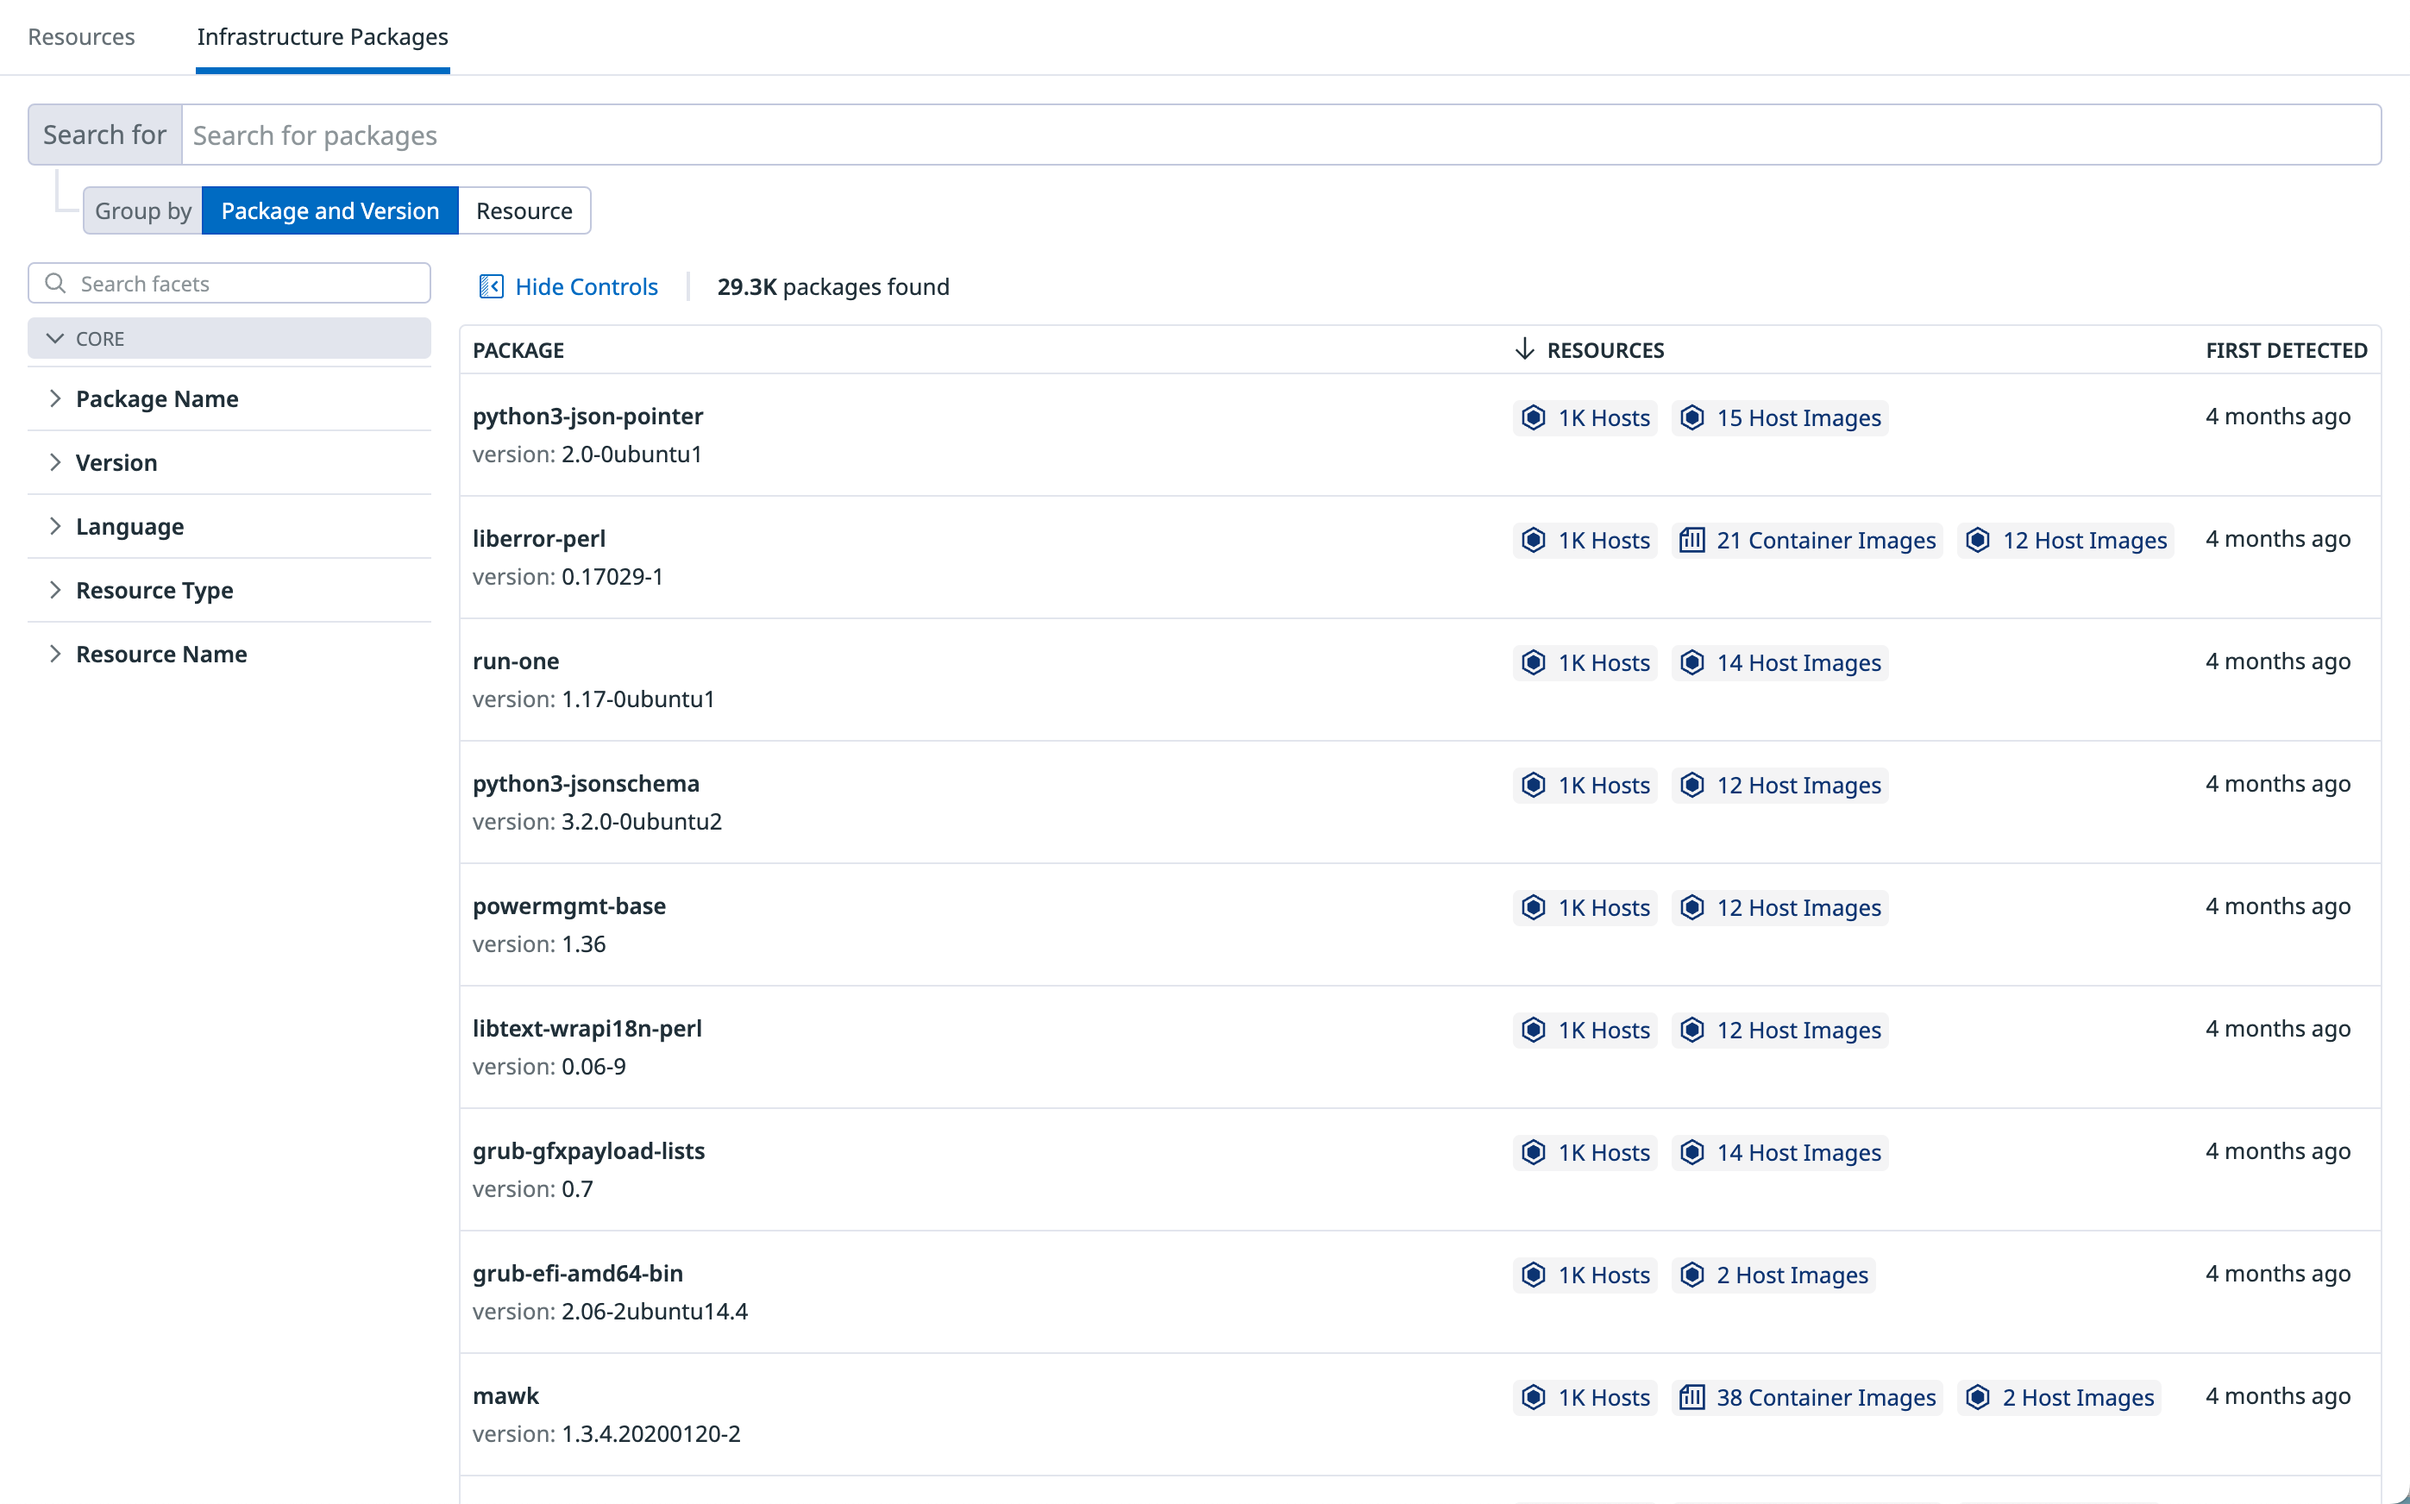Click host image icon in liberror-perl 12 Host Images
Image resolution: width=2410 pixels, height=1504 pixels.
click(x=1979, y=540)
